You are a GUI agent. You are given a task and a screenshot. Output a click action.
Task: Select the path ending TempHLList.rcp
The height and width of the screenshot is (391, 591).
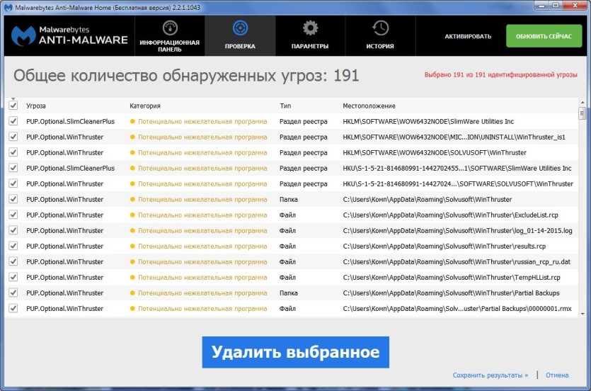(x=452, y=278)
